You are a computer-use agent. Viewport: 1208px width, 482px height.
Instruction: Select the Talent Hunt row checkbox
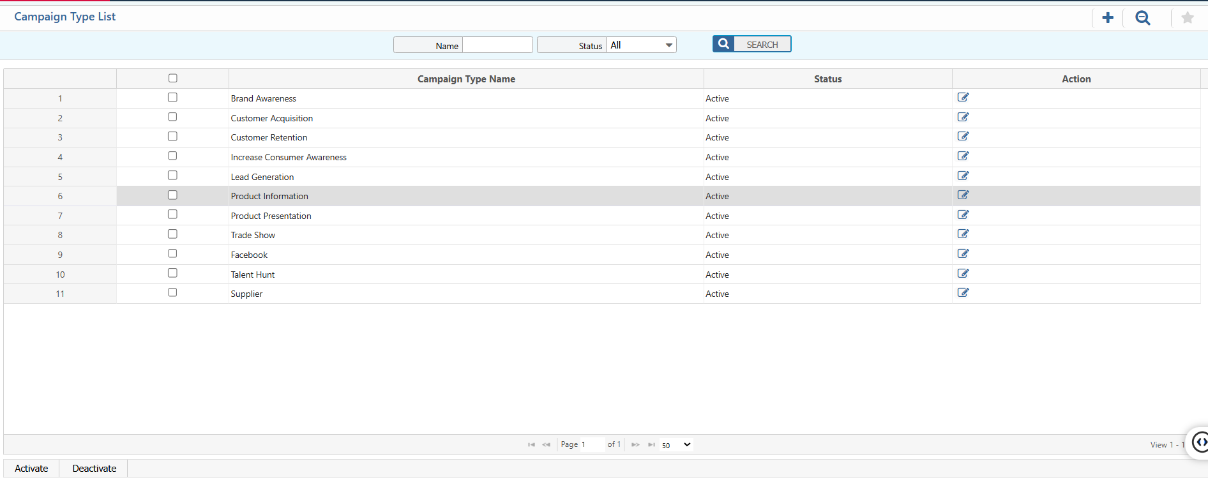[172, 273]
